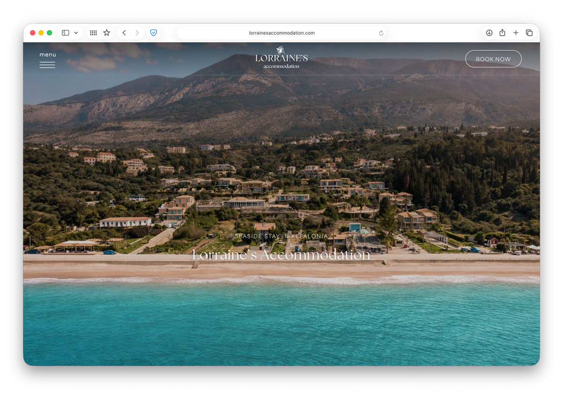The height and width of the screenshot is (399, 563).
Task: Close the Safari window with the red button
Action: point(33,33)
